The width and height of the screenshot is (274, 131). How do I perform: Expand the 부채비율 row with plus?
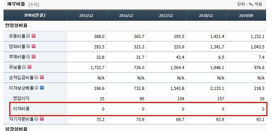click(x=33, y=57)
